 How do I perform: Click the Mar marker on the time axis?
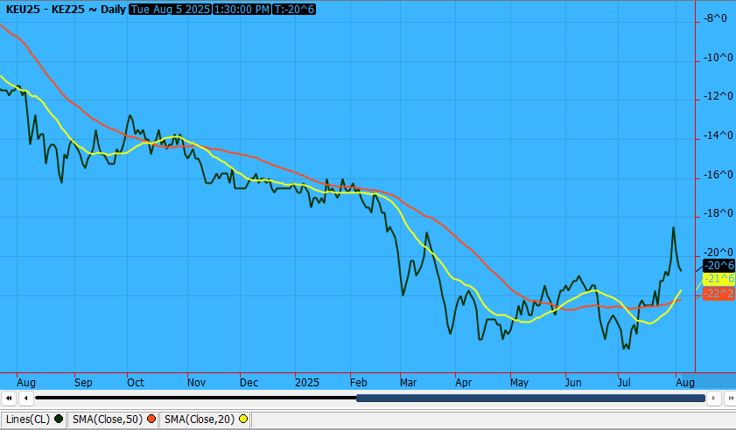click(x=408, y=382)
